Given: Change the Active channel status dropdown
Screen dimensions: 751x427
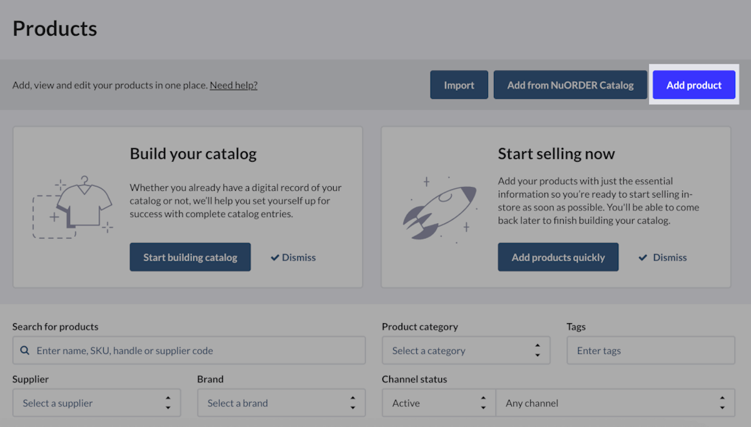Looking at the screenshot, I should pyautogui.click(x=439, y=403).
